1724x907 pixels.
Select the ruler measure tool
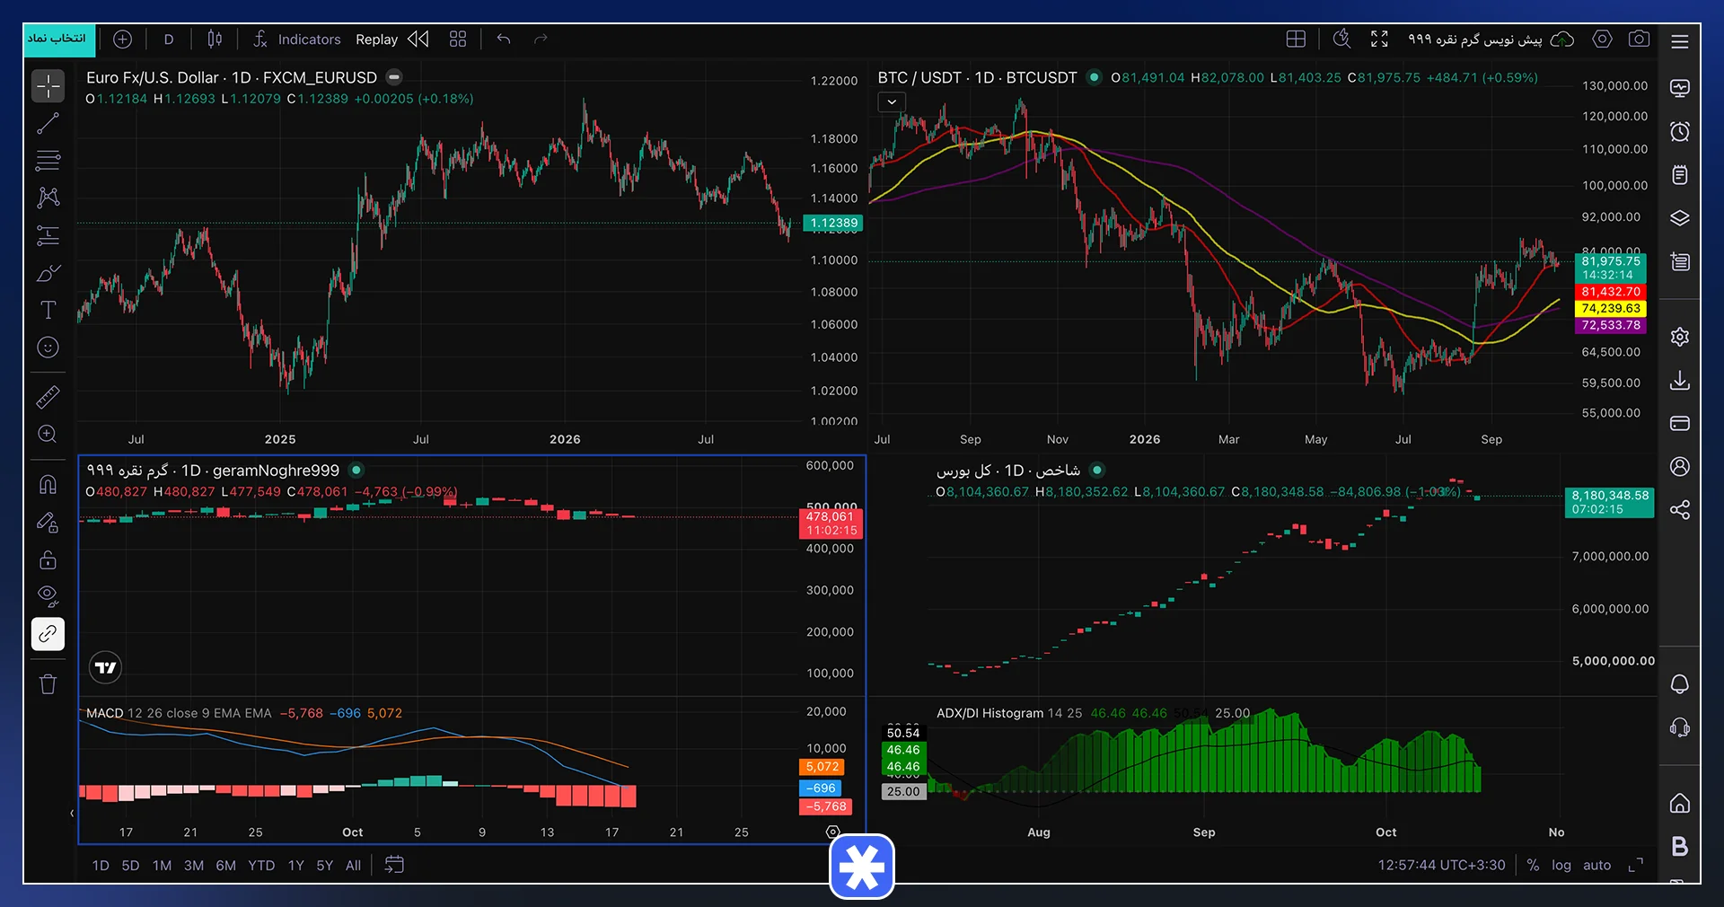tap(48, 396)
